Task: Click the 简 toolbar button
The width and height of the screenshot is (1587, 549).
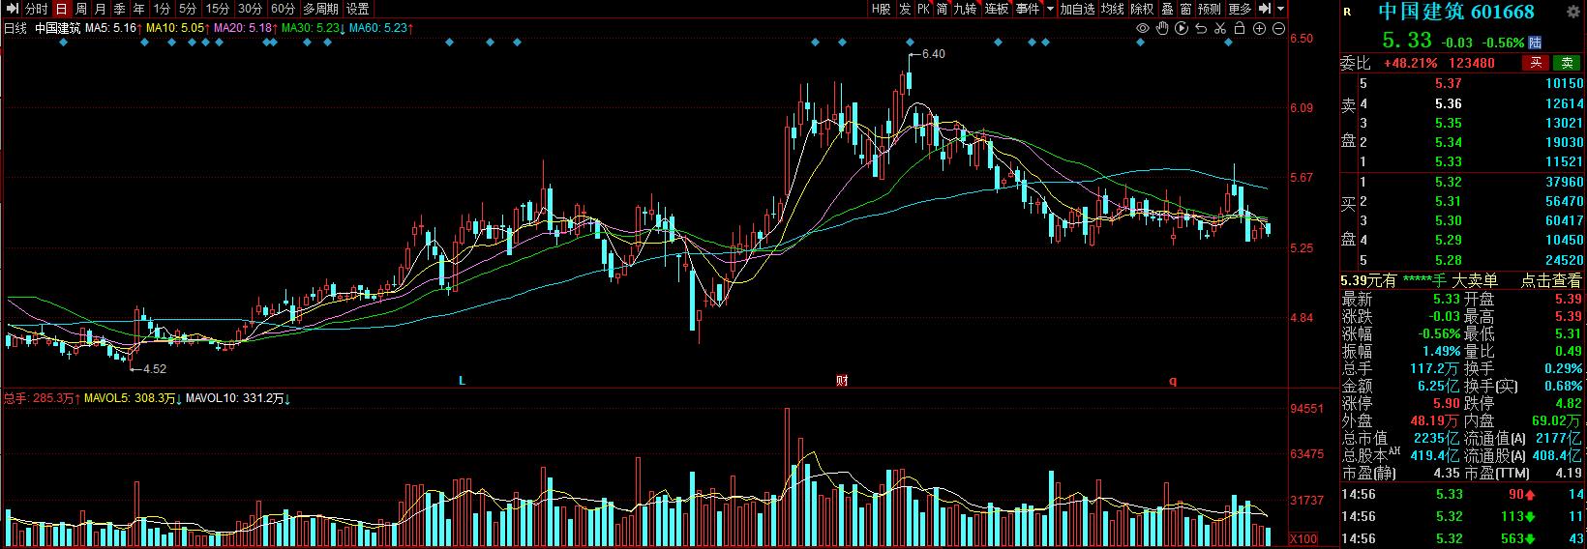Action: point(943,9)
